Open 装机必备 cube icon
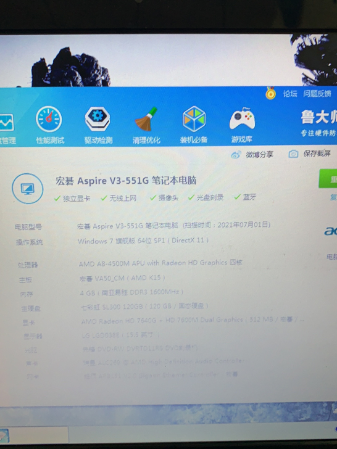 194,119
